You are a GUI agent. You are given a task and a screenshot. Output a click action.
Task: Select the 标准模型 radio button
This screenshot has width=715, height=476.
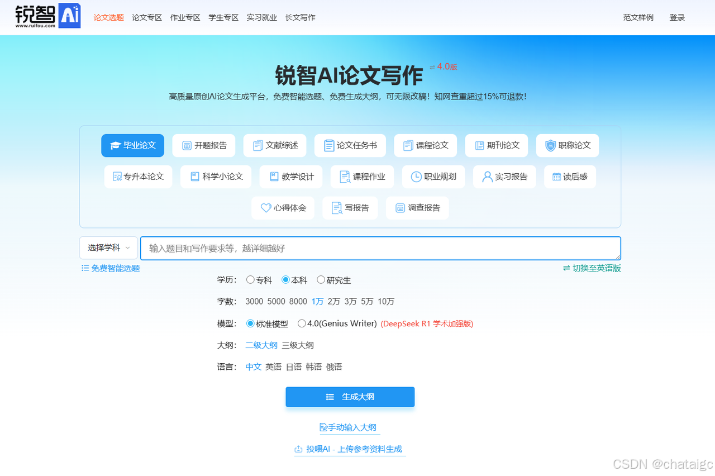coord(250,323)
